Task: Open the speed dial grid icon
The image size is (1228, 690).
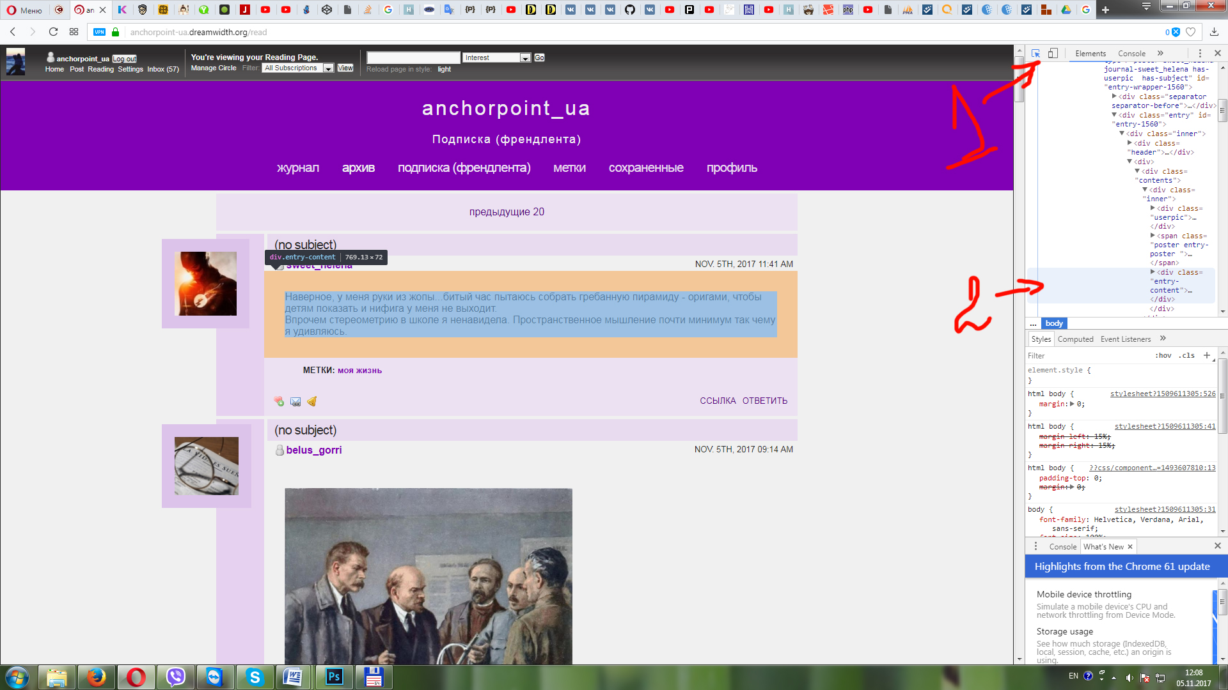Action: [x=74, y=32]
